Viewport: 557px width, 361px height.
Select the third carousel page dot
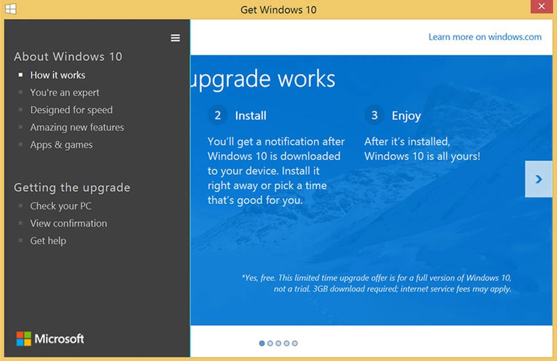(278, 343)
